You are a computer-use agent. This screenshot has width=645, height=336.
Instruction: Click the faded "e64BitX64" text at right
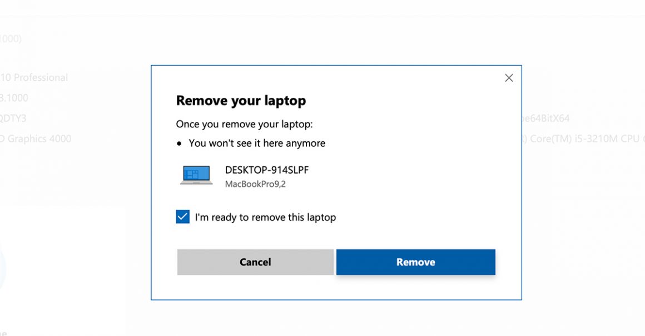pos(546,118)
